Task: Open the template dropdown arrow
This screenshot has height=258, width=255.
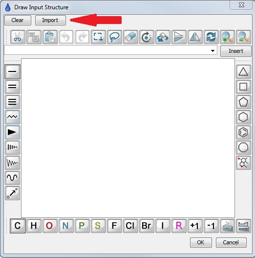Action: (212, 51)
